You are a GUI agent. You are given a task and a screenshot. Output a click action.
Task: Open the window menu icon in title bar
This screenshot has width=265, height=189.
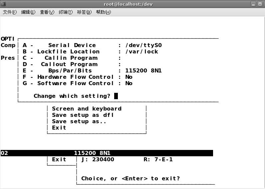pyautogui.click(x=3, y=4)
